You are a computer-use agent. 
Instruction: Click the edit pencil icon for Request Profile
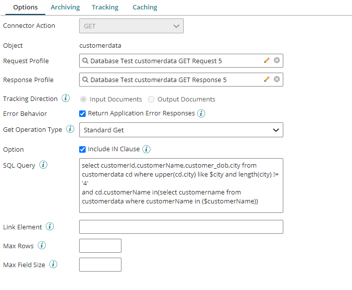coord(267,60)
